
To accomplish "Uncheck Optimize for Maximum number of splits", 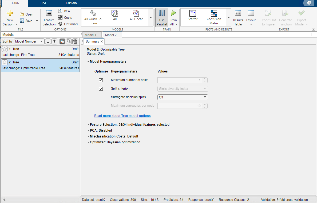I will point(101,80).
